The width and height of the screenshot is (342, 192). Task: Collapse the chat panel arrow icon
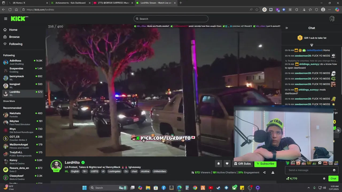click(287, 28)
